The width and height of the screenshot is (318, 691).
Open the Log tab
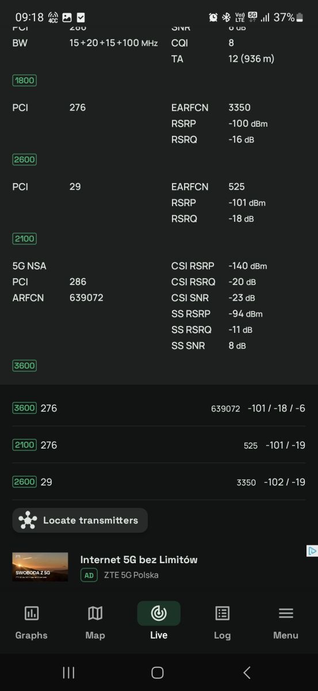[x=222, y=622]
